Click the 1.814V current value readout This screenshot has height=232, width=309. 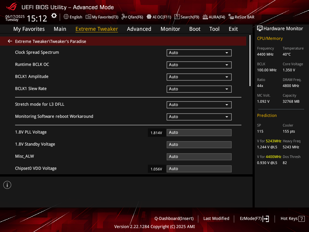pos(156,133)
